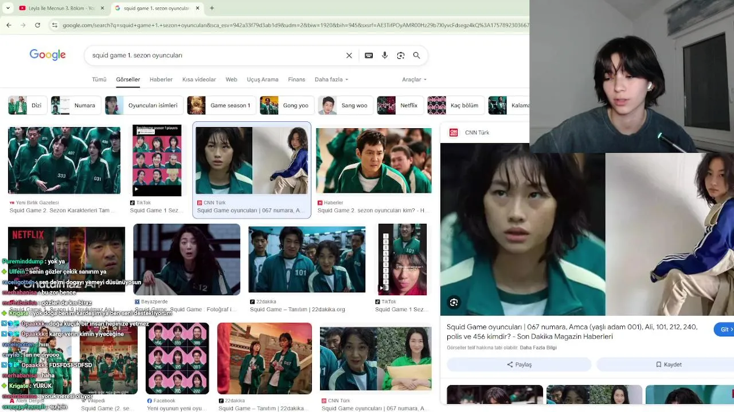
Task: Open the Uçuş Arama tab
Action: click(263, 80)
